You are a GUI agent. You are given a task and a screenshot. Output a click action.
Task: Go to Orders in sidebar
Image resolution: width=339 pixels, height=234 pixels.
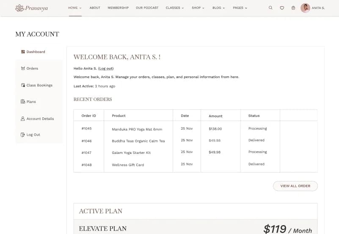(x=32, y=68)
